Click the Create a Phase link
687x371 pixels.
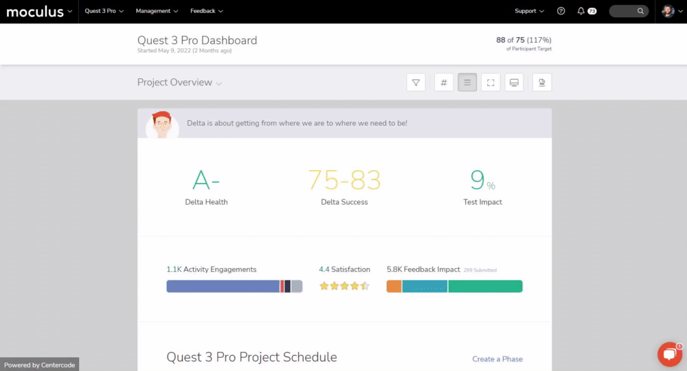pos(497,359)
